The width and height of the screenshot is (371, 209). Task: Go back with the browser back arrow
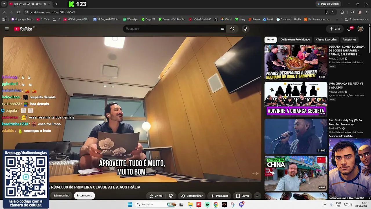click(4, 12)
